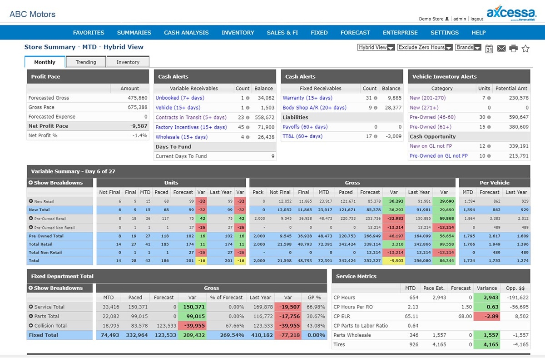Click the favorite star icon
The image size is (545, 358).
525,49
